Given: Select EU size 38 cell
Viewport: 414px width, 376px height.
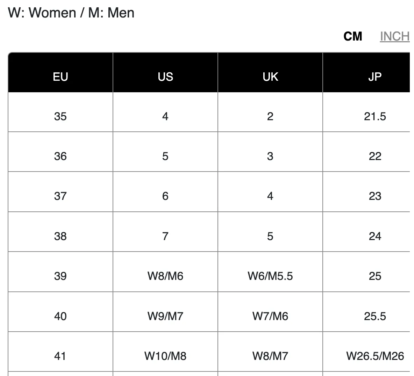Looking at the screenshot, I should pyautogui.click(x=60, y=232).
